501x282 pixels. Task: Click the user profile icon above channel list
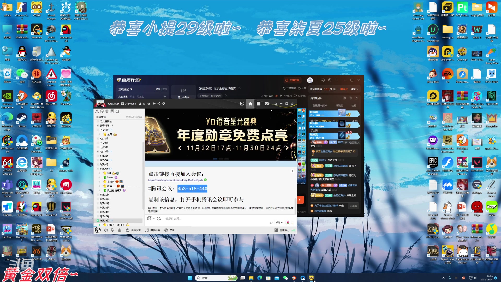point(97,111)
